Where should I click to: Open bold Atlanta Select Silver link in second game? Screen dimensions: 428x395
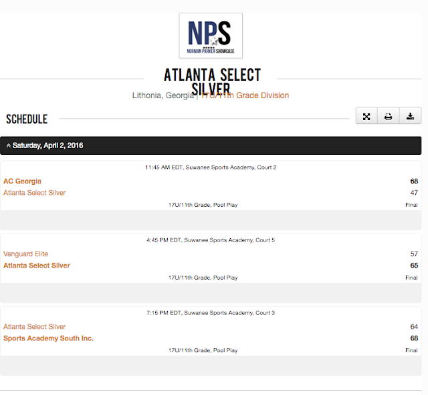tap(37, 266)
